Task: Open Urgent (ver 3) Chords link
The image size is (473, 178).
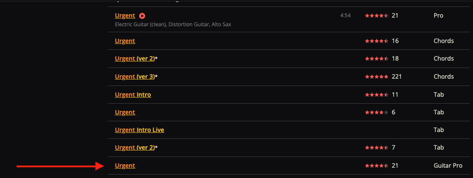Action: click(134, 77)
